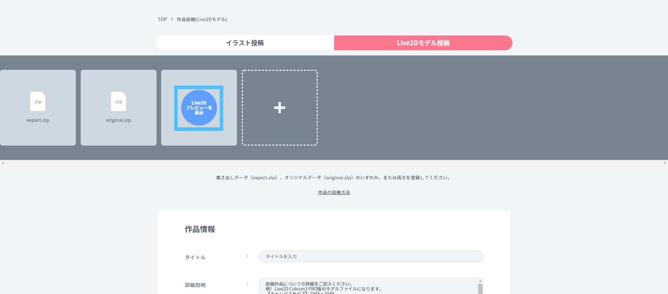Open the 作品の投稿方法 link
This screenshot has height=294, width=668.
point(334,193)
